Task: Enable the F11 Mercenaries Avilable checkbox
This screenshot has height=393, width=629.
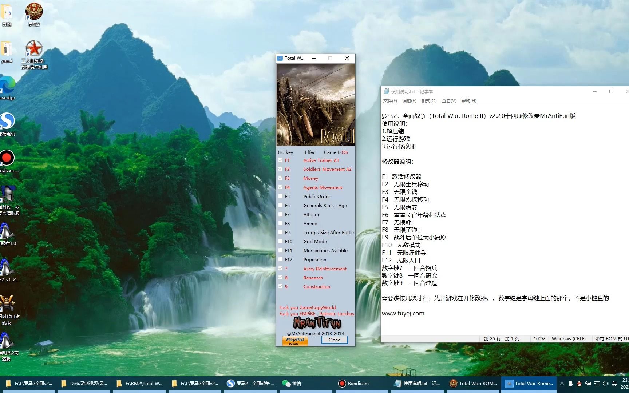Action: [x=280, y=250]
